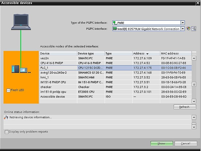
Task: Click the shield configure interface icon
Action: click(188, 28)
